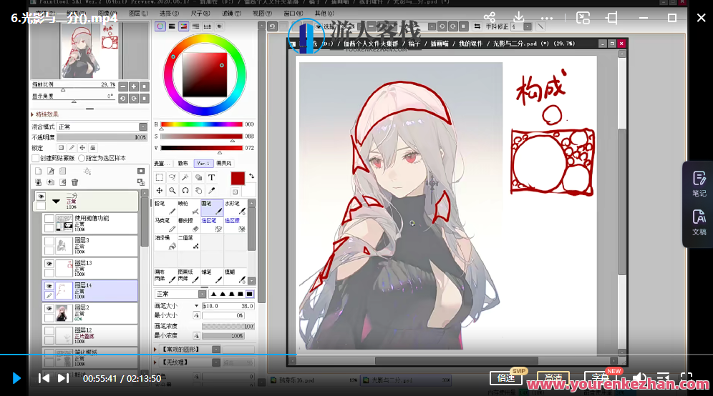Choose the 油漆桶 bucket fill tool
The height and width of the screenshot is (396, 713).
(x=165, y=242)
